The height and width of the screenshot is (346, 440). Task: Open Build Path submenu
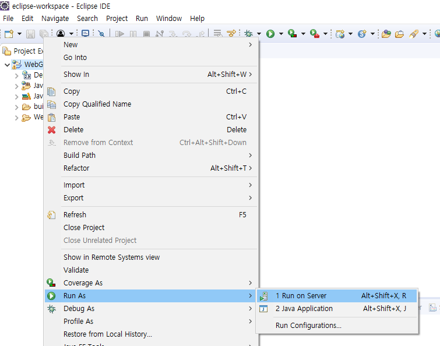(x=152, y=156)
